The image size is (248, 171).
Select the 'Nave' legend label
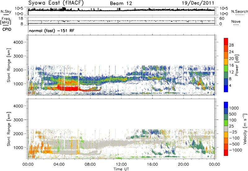(x=236, y=22)
